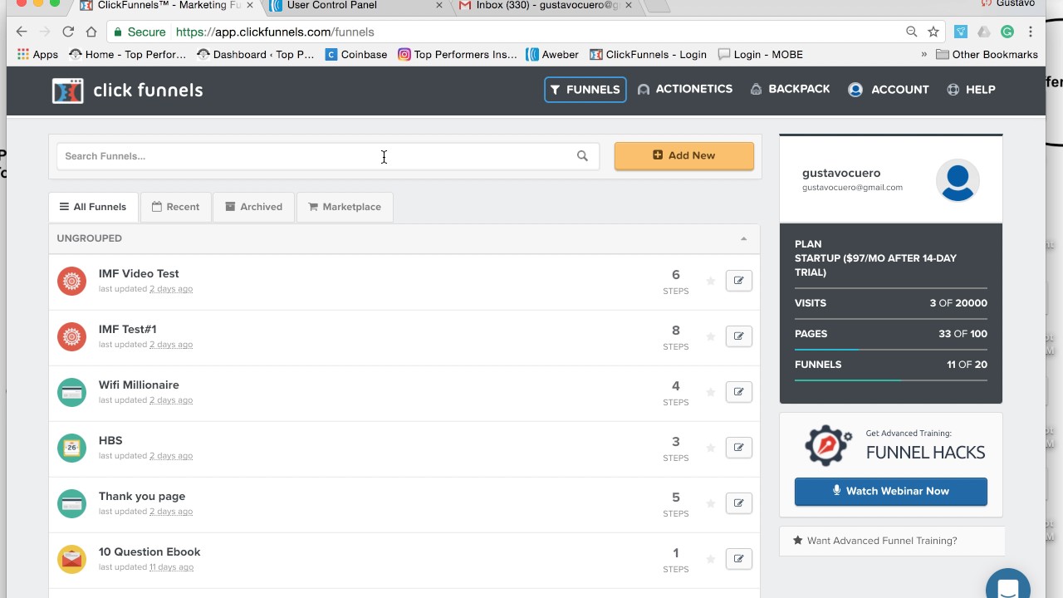Go back with browser back arrow

[22, 32]
